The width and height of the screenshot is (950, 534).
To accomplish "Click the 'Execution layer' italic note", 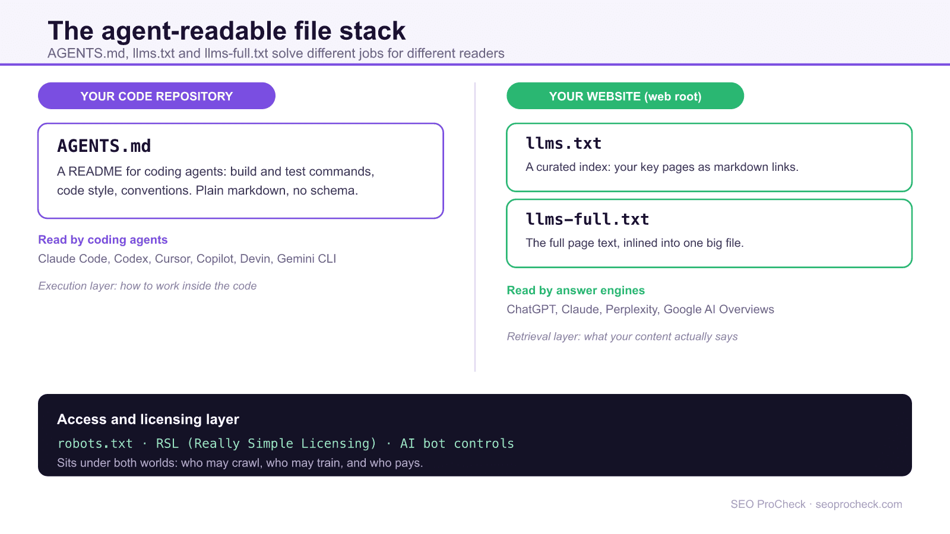I will tap(147, 286).
